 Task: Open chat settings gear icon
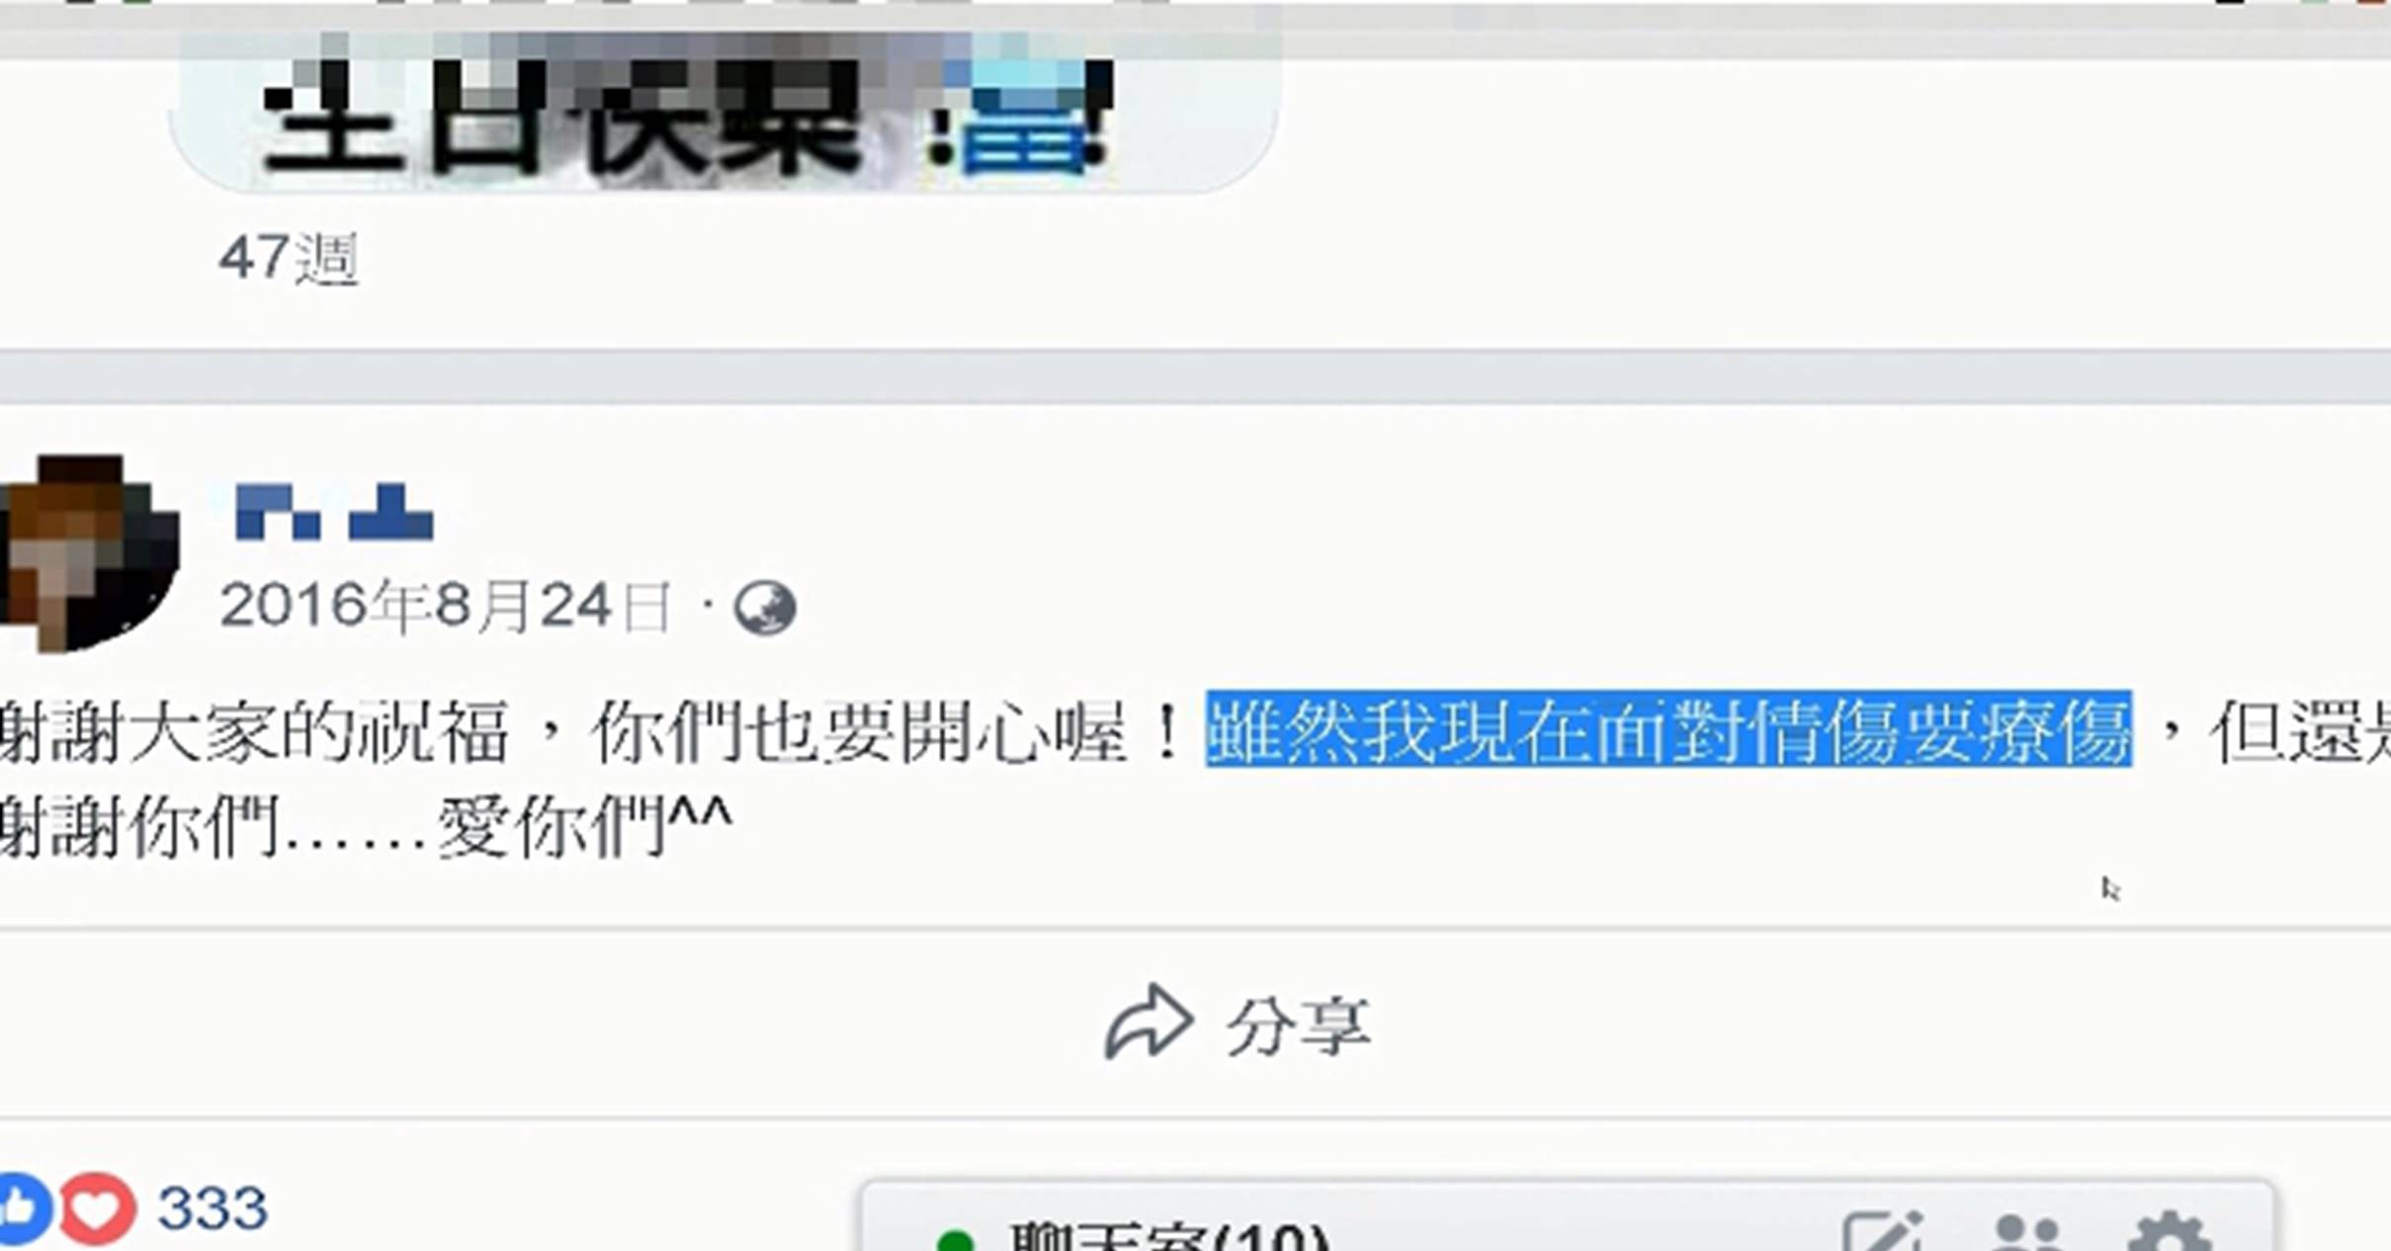(x=2169, y=1232)
